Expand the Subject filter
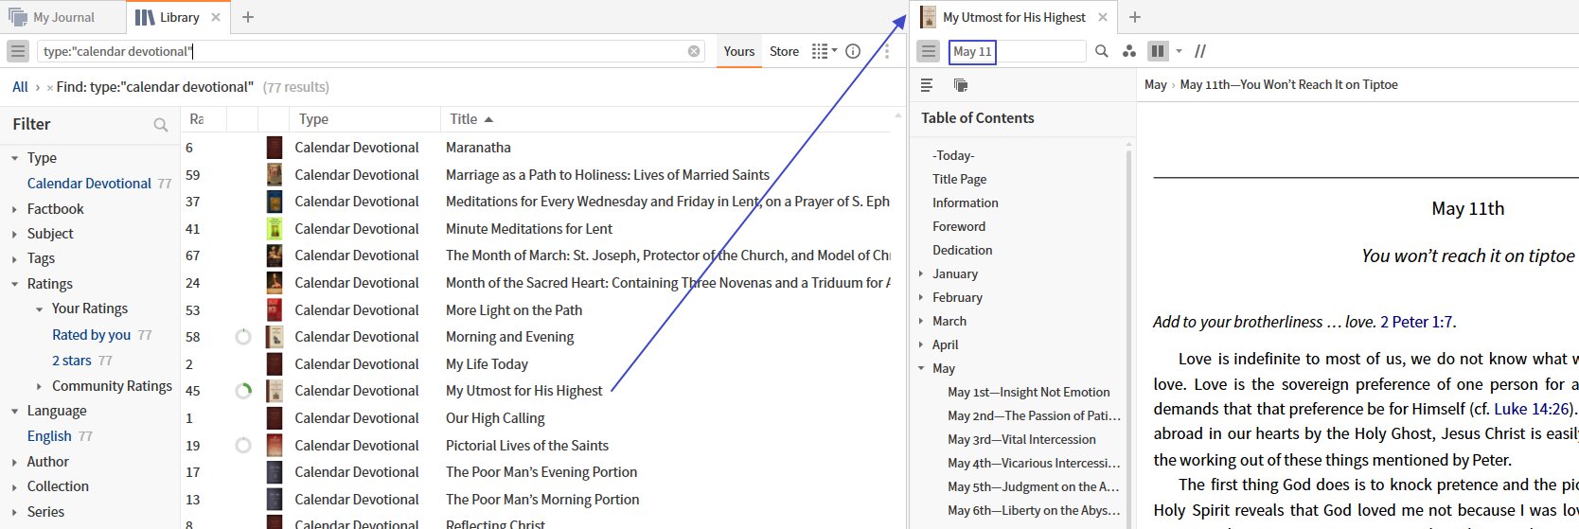The image size is (1579, 529). coord(14,234)
